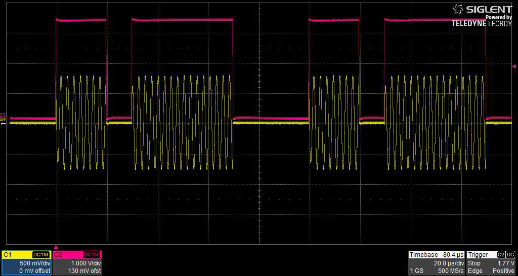Select the C2 ground level marker on left edge
The width and height of the screenshot is (518, 276).
(x=3, y=116)
